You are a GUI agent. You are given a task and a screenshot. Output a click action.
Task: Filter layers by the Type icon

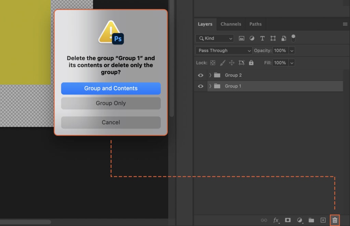click(262, 38)
